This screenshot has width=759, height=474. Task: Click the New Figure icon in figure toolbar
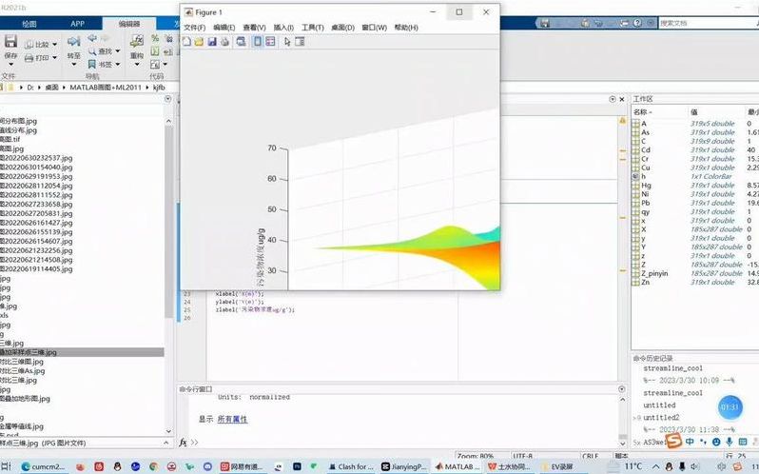point(187,42)
